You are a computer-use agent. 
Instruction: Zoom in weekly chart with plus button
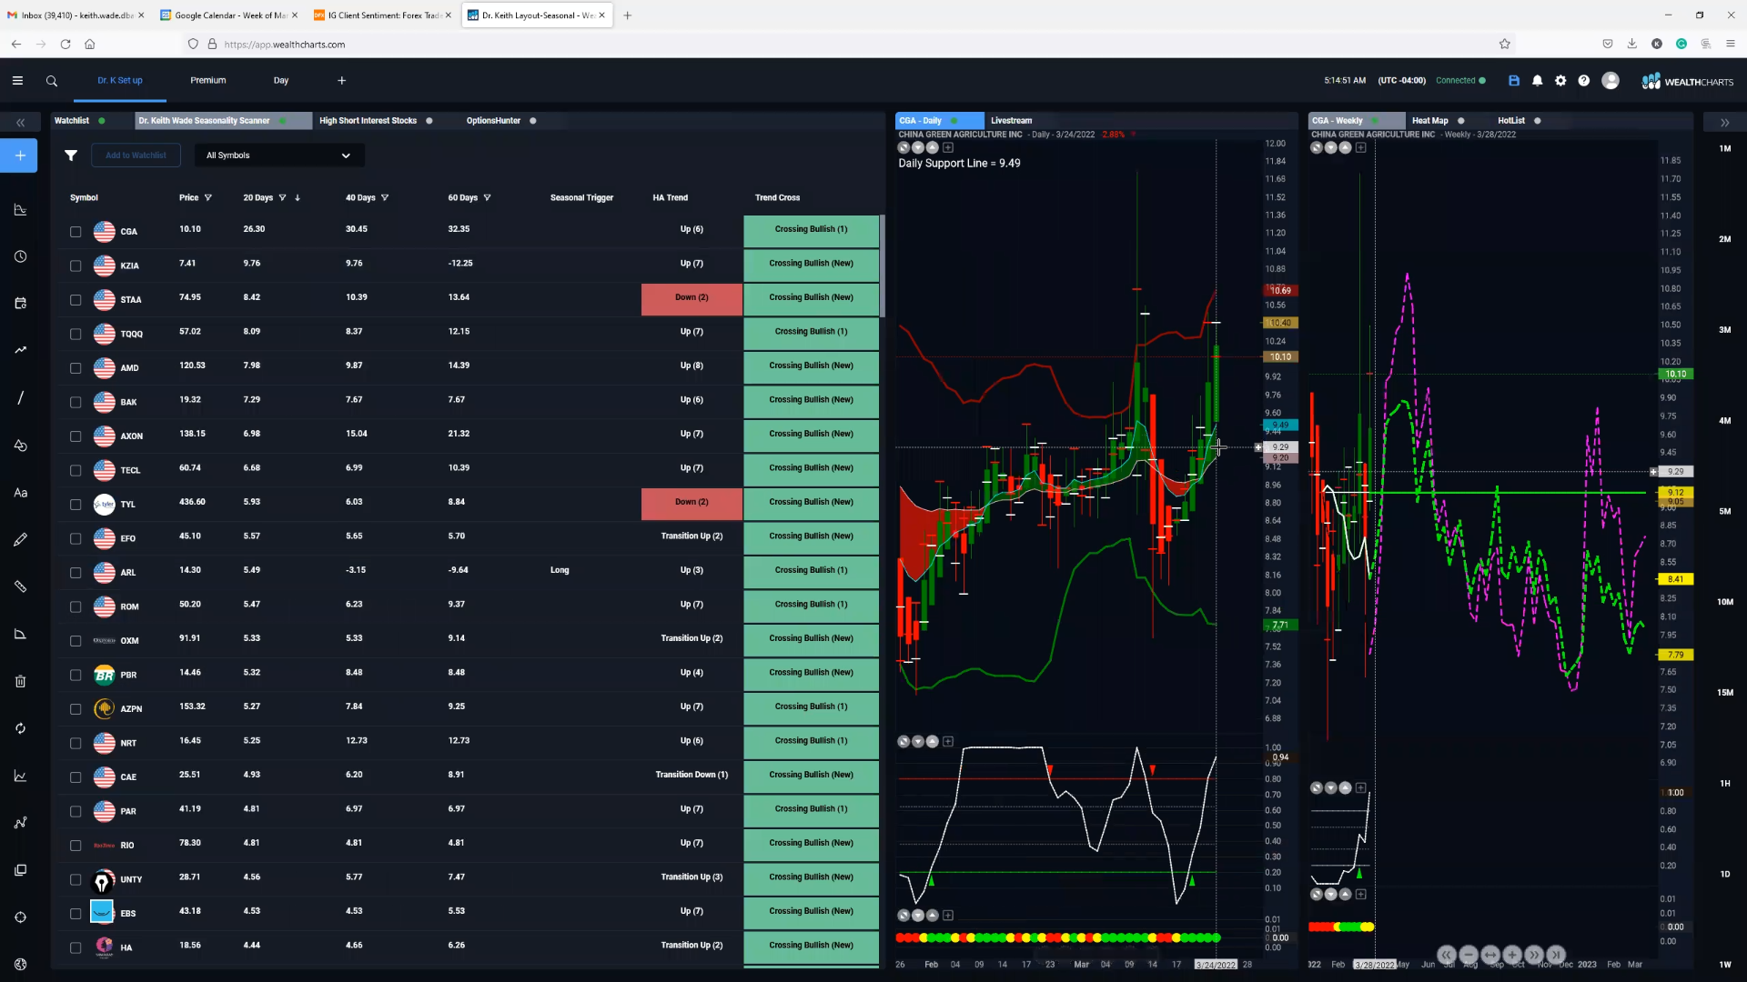(x=1512, y=955)
